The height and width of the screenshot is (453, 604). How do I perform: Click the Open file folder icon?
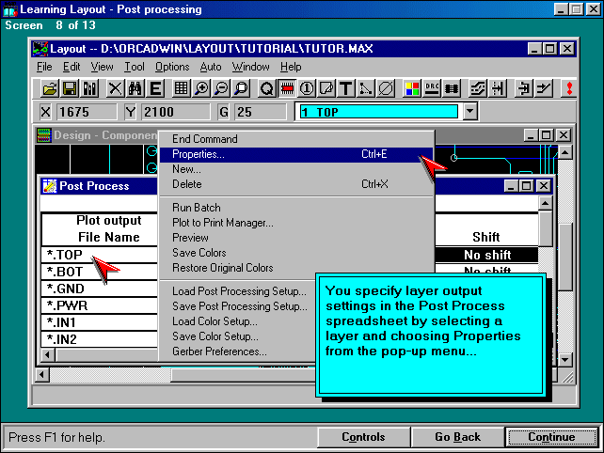(x=50, y=88)
